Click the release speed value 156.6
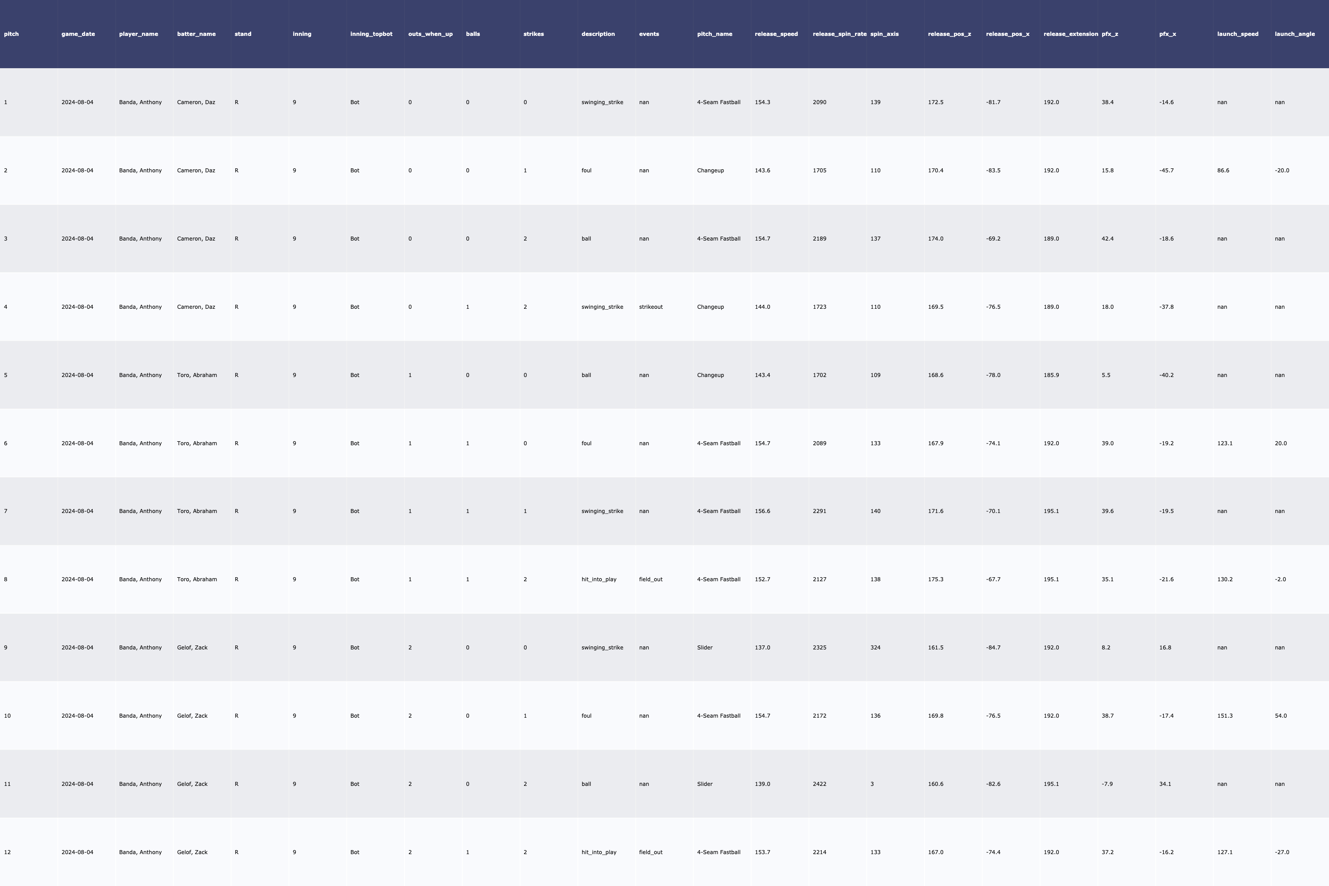This screenshot has width=1329, height=886. [x=762, y=511]
